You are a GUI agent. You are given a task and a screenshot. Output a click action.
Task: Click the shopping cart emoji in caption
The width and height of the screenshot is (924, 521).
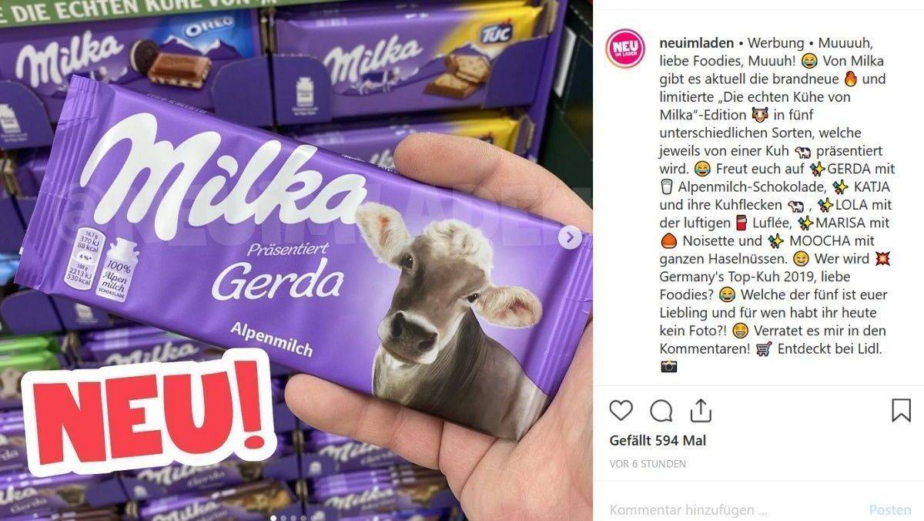point(765,349)
